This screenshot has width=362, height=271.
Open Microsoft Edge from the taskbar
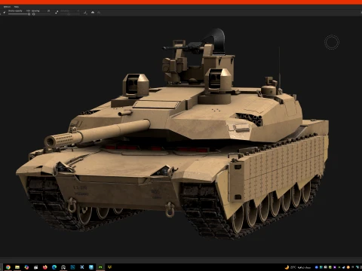[x=54, y=267]
